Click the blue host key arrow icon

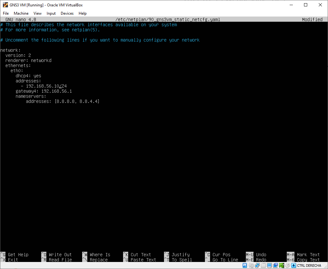[x=294, y=265]
